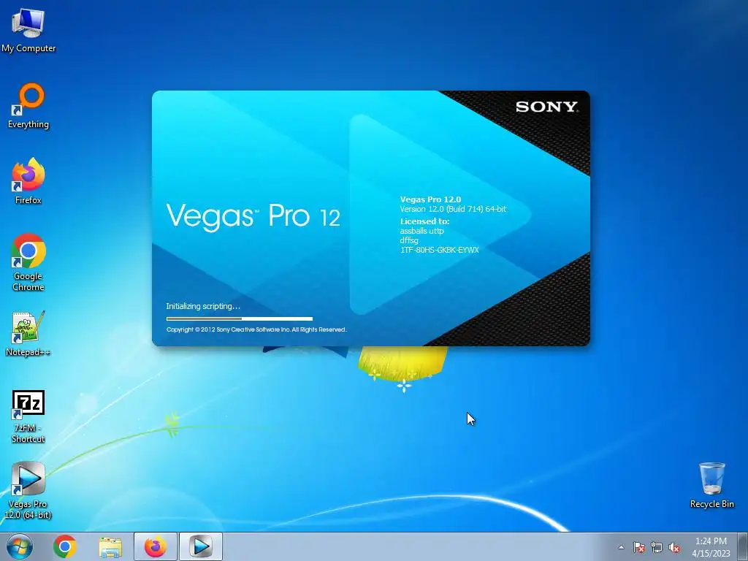Click the network status tray icon

point(657,547)
